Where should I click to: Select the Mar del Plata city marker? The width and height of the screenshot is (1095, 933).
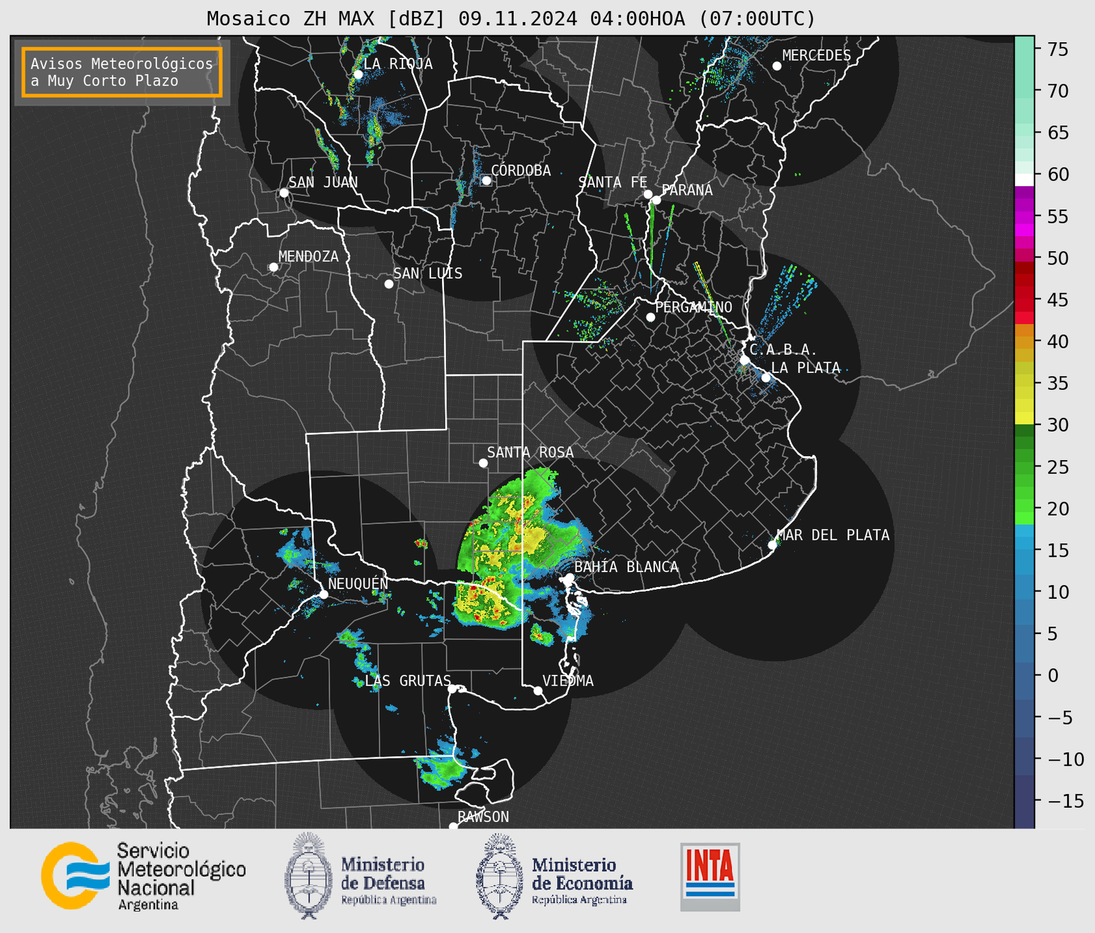coord(772,545)
